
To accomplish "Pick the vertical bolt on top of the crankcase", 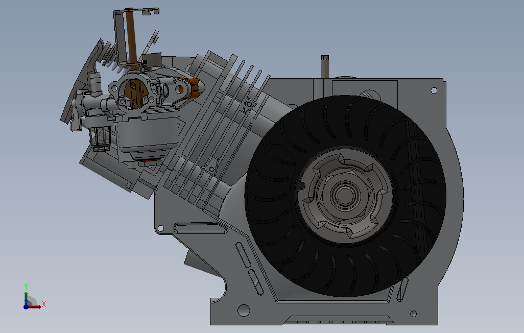I will 325,66.
